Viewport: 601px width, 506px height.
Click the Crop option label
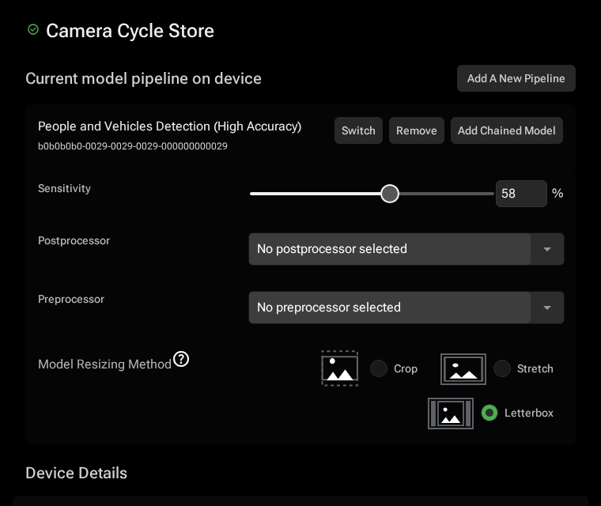[406, 368]
